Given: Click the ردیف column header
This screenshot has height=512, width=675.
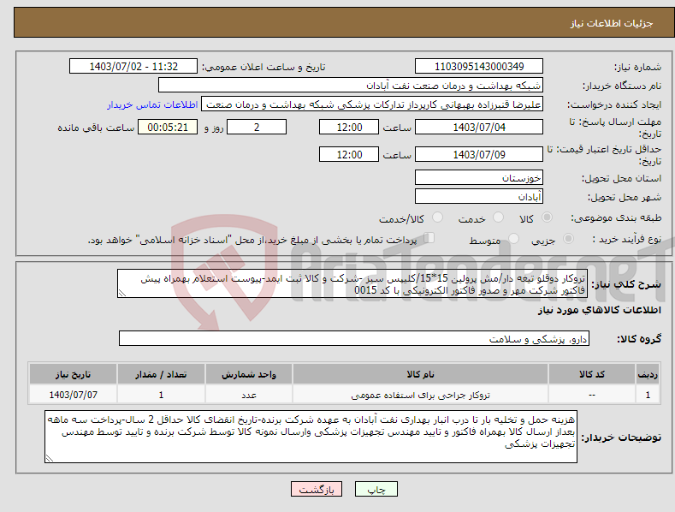Looking at the screenshot, I should pyautogui.click(x=648, y=374).
